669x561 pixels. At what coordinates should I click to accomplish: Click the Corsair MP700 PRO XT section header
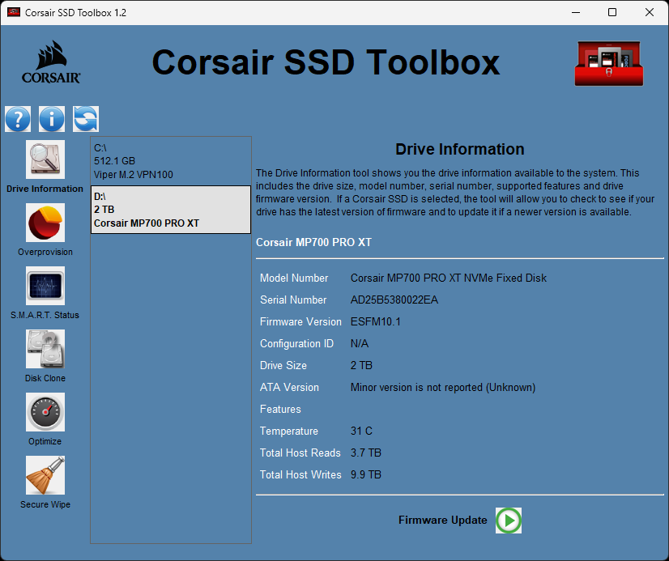(314, 242)
